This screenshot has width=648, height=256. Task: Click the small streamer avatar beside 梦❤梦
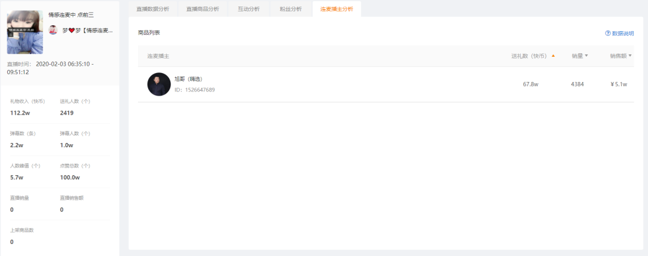coord(53,30)
